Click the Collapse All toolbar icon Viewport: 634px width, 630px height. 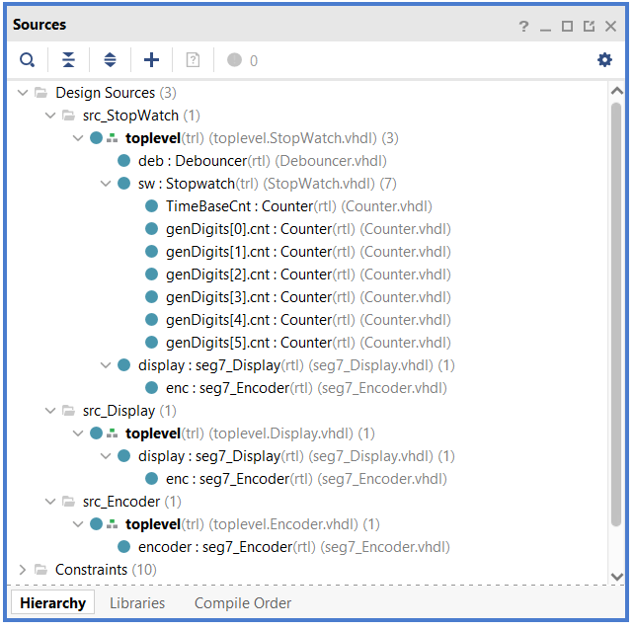[x=68, y=60]
